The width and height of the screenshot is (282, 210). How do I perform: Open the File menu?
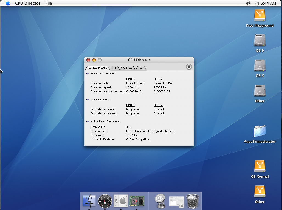pyautogui.click(x=49, y=3)
